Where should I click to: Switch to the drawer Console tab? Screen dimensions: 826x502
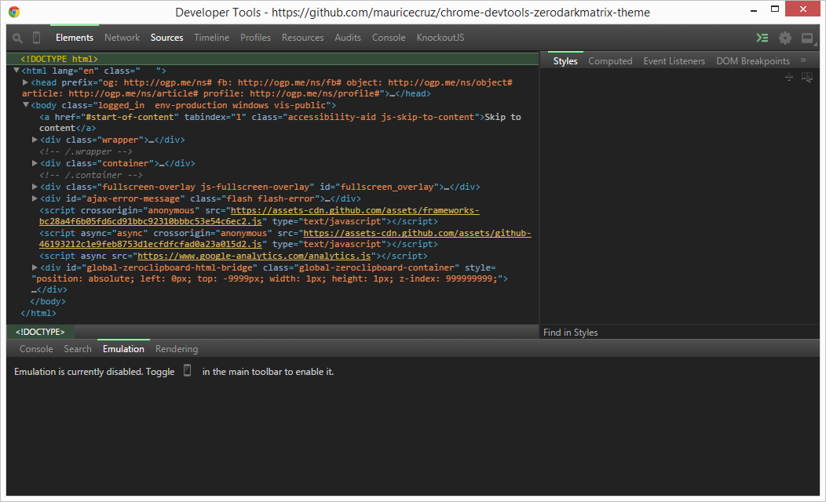click(36, 349)
